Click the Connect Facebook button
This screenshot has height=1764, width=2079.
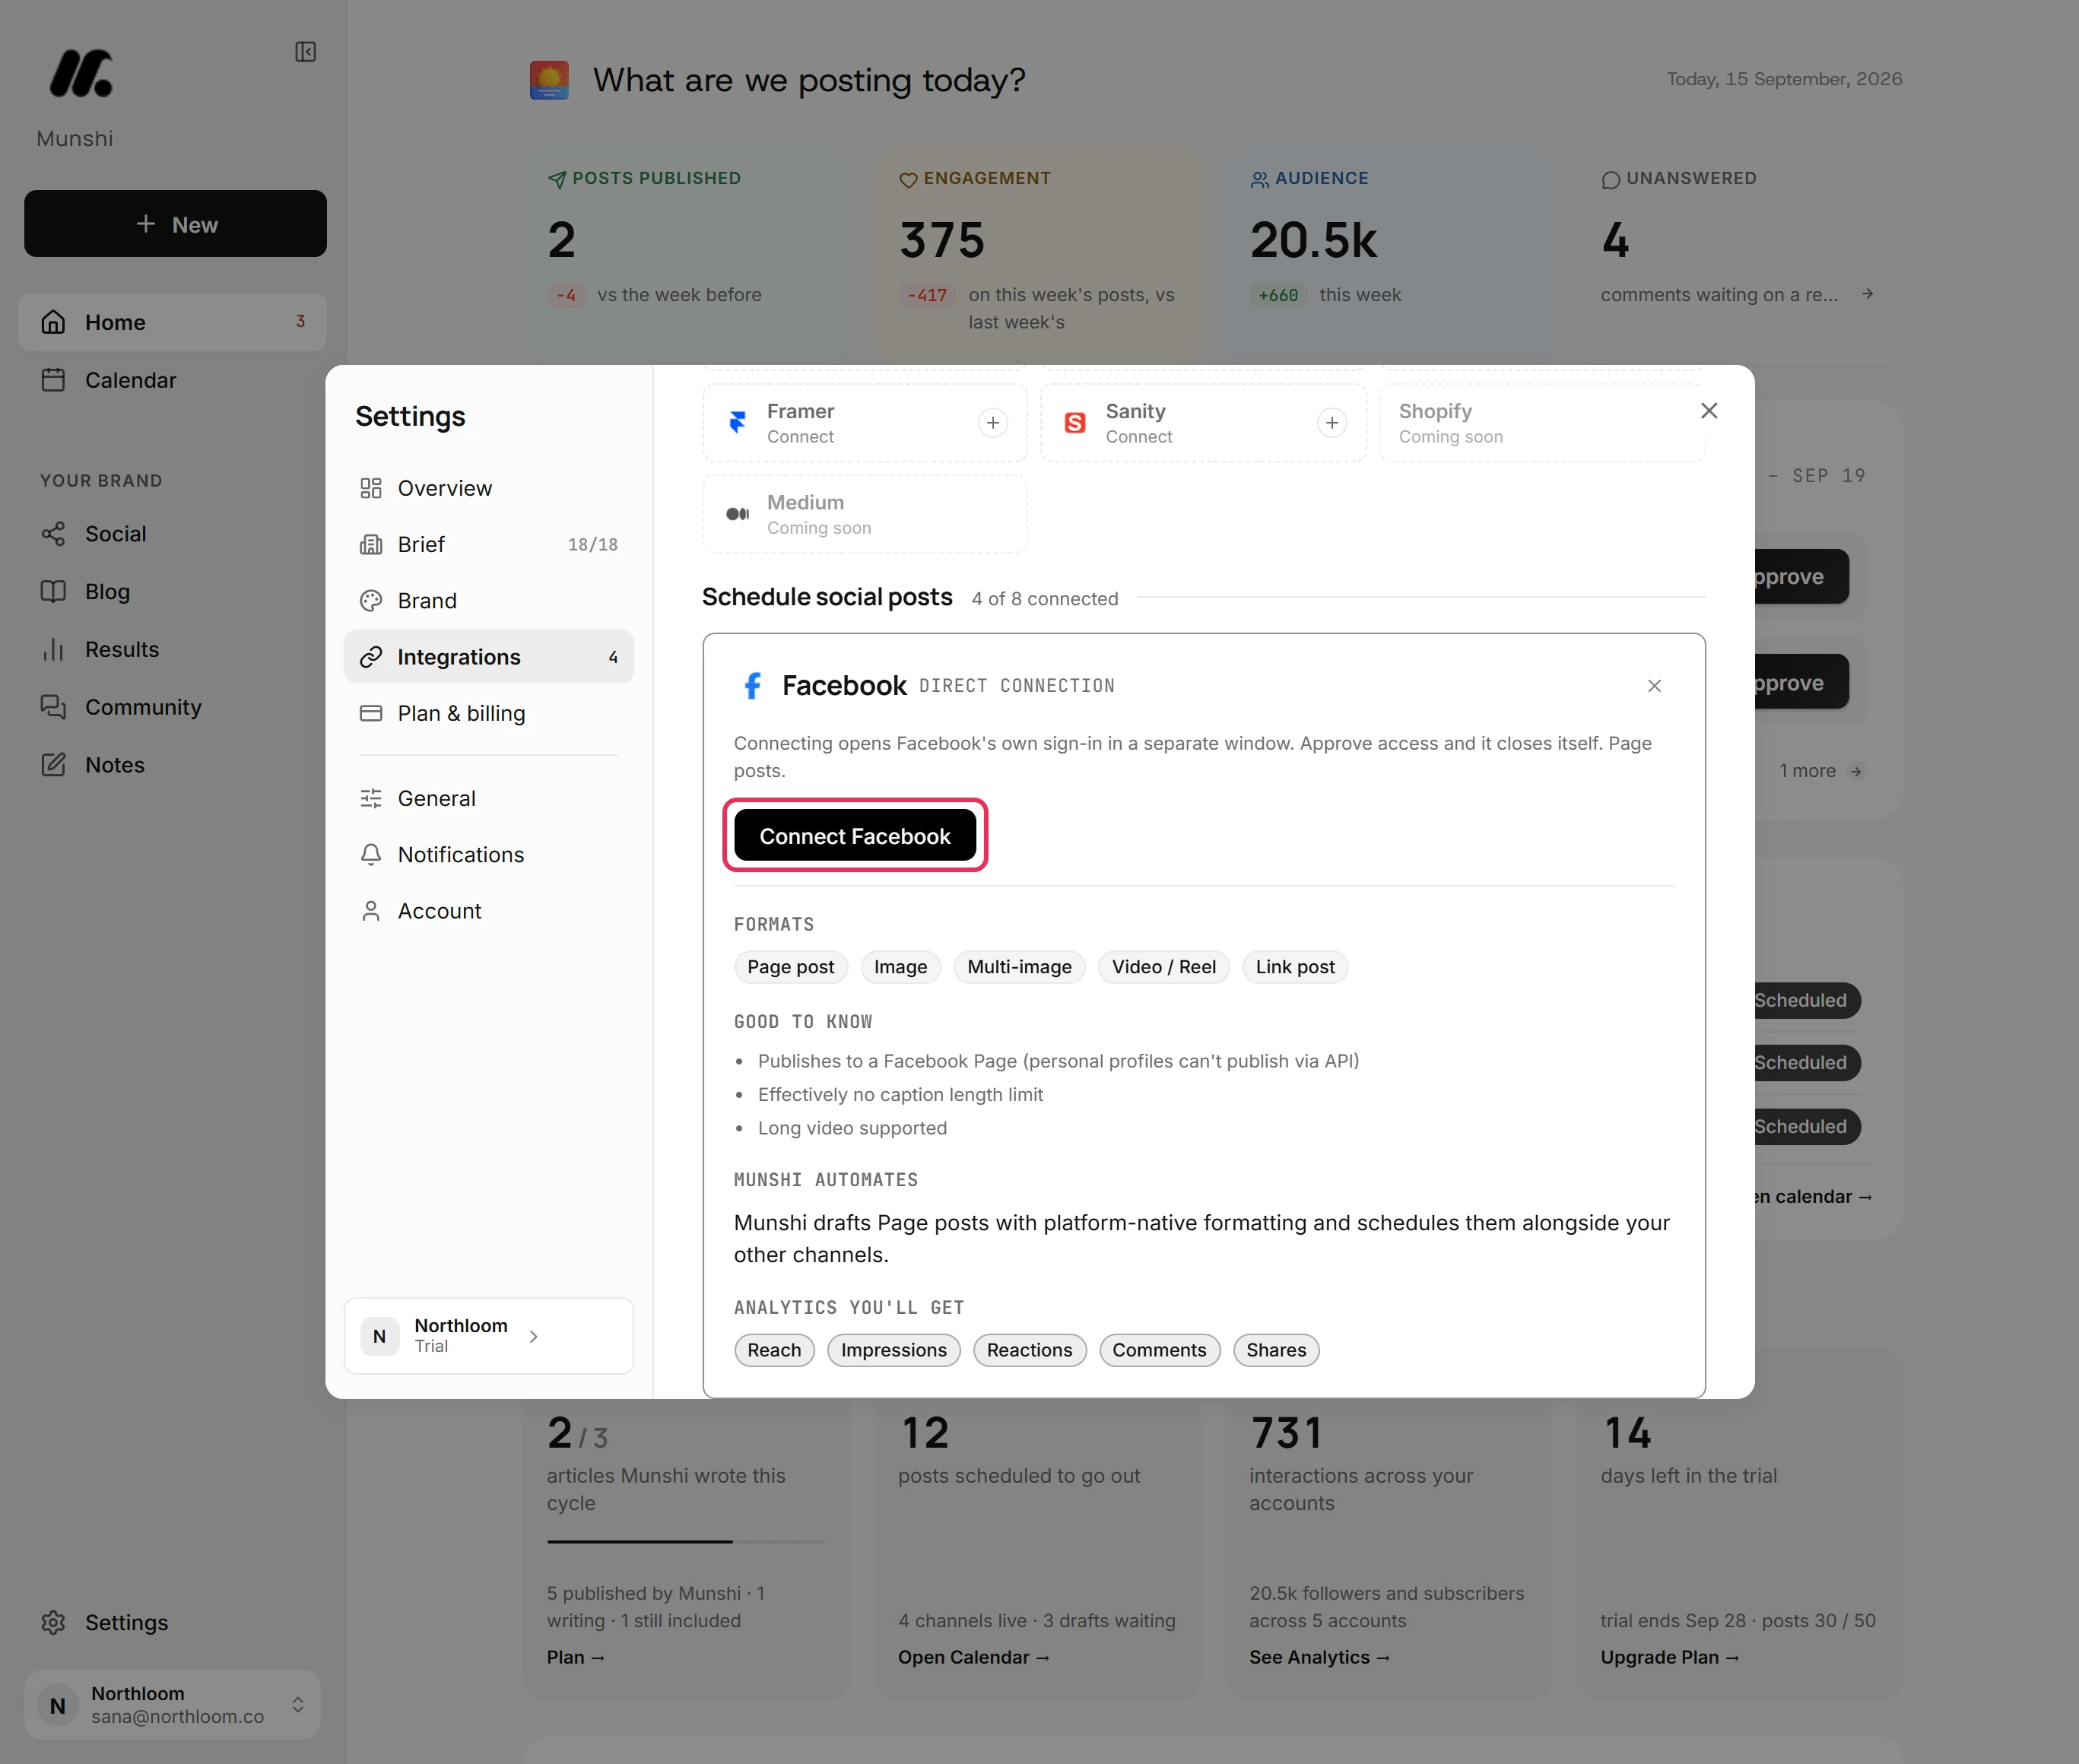[855, 836]
